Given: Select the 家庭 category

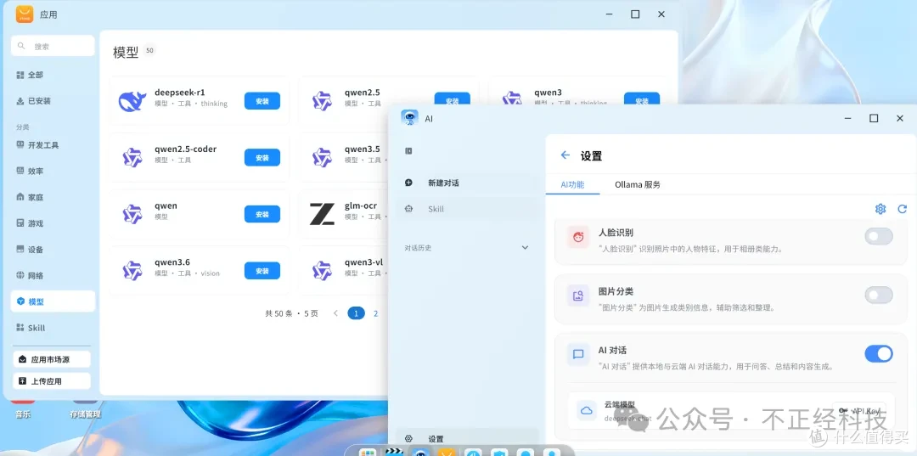Looking at the screenshot, I should point(53,197).
